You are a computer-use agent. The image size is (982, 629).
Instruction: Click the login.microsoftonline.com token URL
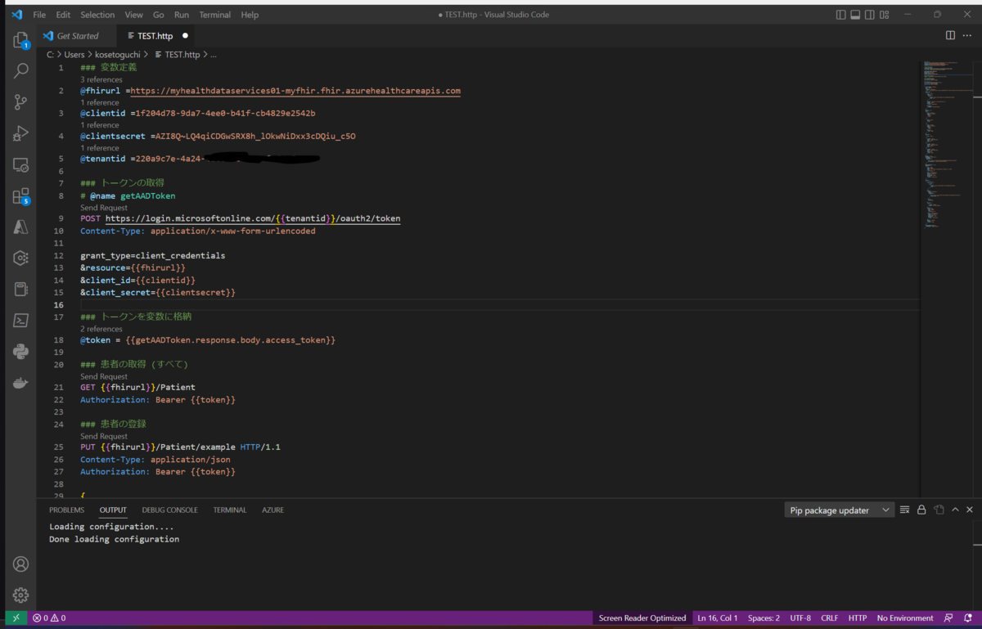[x=253, y=218]
